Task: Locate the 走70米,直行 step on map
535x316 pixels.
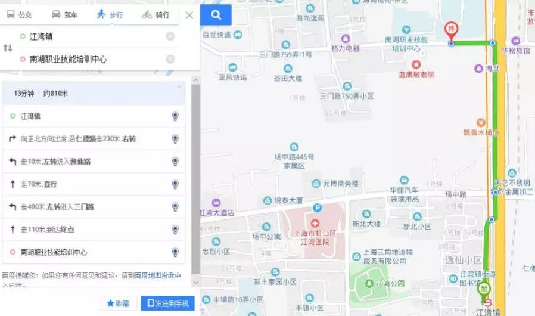Action: click(x=175, y=184)
